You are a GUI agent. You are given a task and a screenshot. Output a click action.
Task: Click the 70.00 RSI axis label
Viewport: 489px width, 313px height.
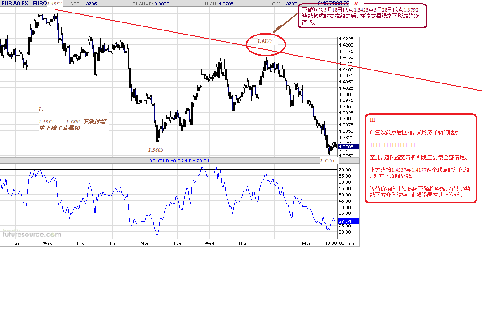345,170
